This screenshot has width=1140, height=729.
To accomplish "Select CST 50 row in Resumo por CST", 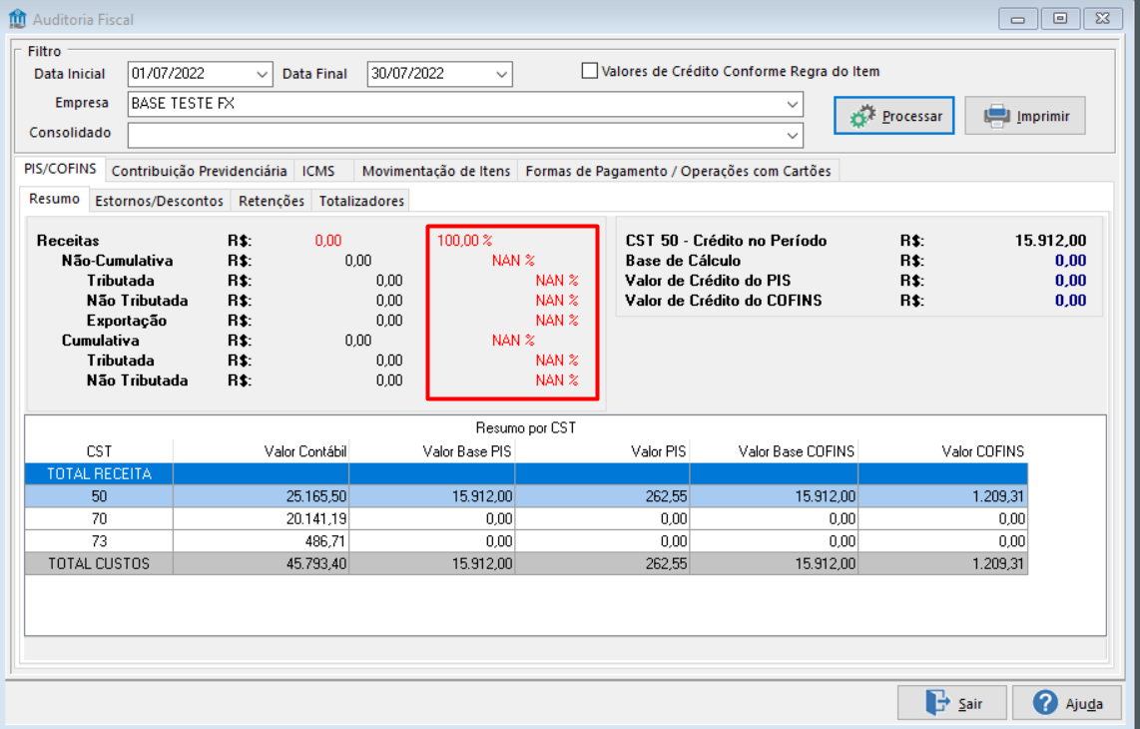I will (526, 496).
